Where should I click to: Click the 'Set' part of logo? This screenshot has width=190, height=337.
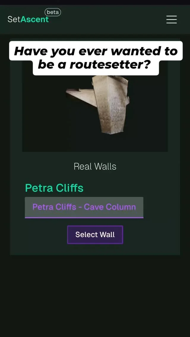[14, 19]
